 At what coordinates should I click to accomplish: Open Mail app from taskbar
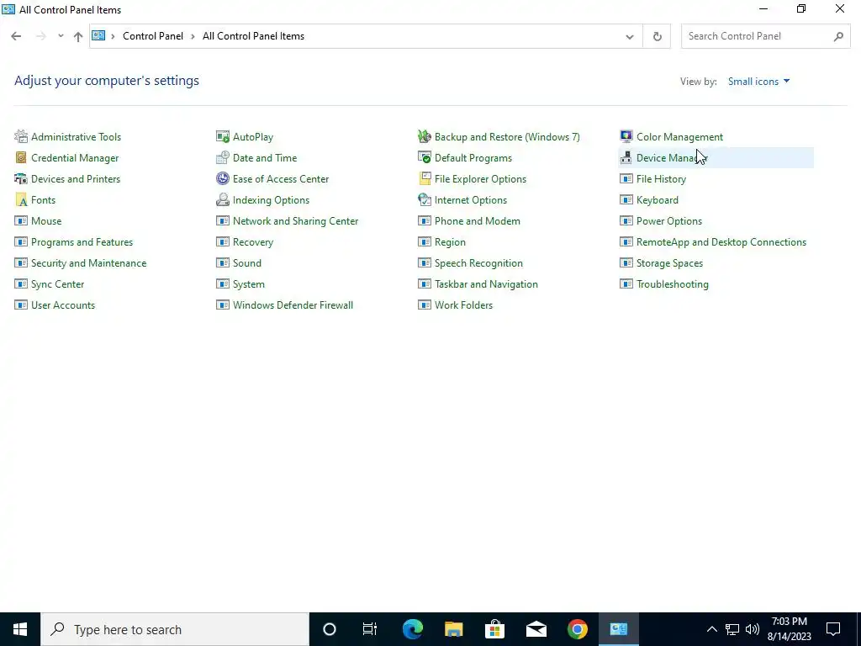(536, 629)
